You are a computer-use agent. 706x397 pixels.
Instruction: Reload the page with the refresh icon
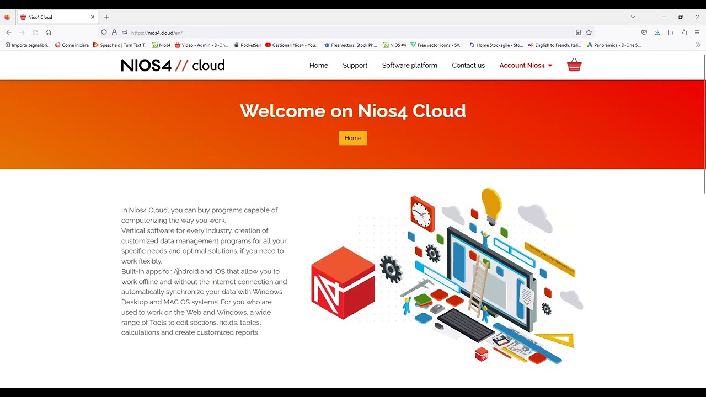(35, 33)
